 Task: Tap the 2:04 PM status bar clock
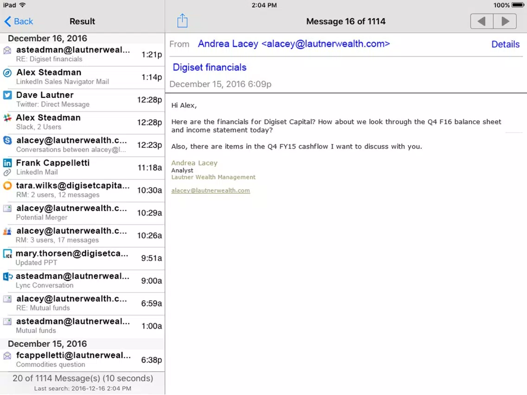pyautogui.click(x=264, y=5)
